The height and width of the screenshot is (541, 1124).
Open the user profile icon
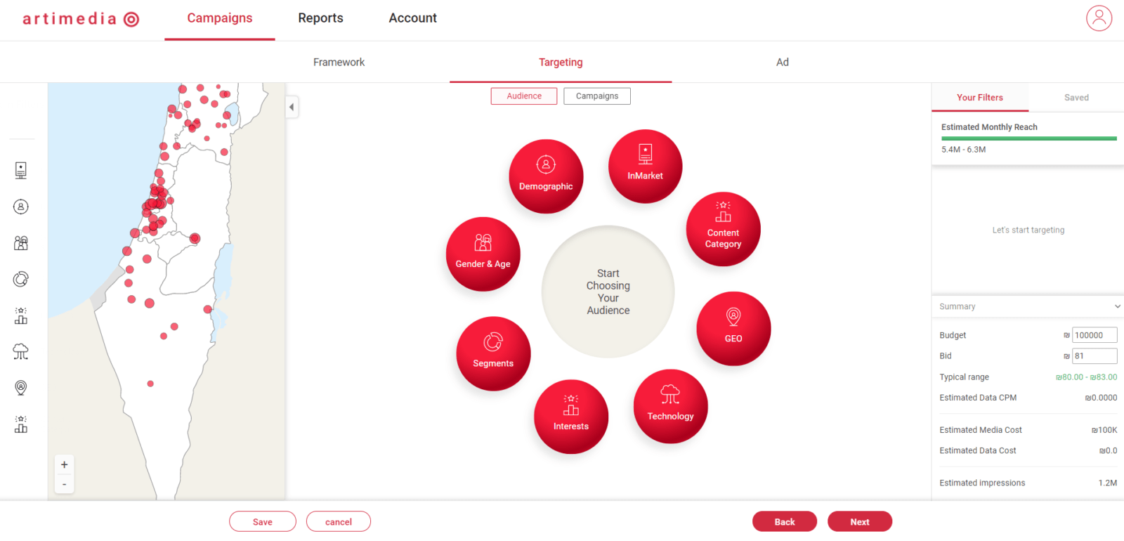[x=1099, y=18]
